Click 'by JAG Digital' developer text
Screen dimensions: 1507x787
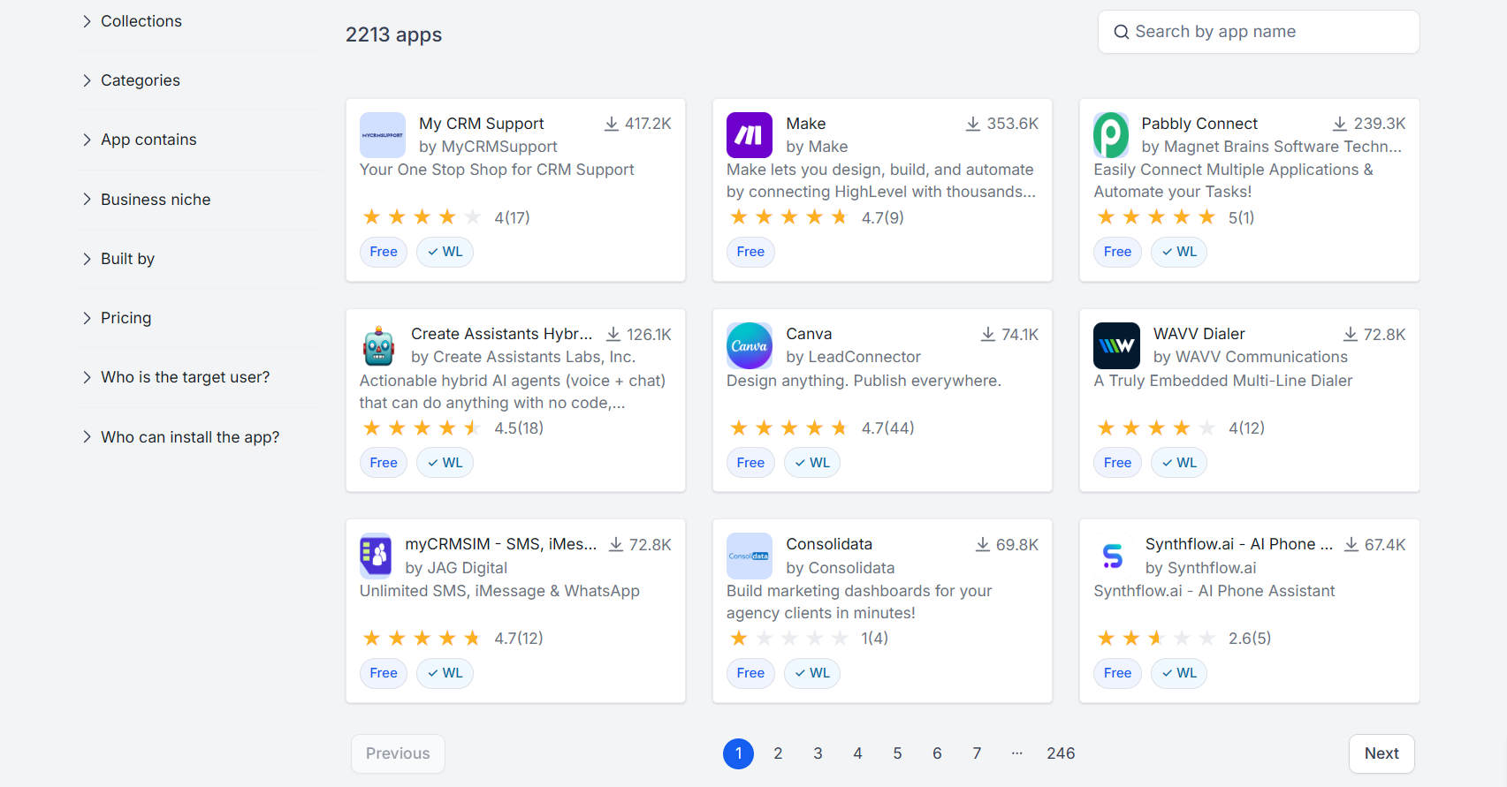coord(456,568)
